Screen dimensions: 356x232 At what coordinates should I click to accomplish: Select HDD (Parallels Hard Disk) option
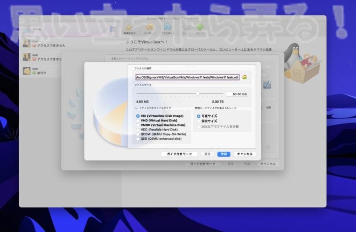click(x=157, y=130)
